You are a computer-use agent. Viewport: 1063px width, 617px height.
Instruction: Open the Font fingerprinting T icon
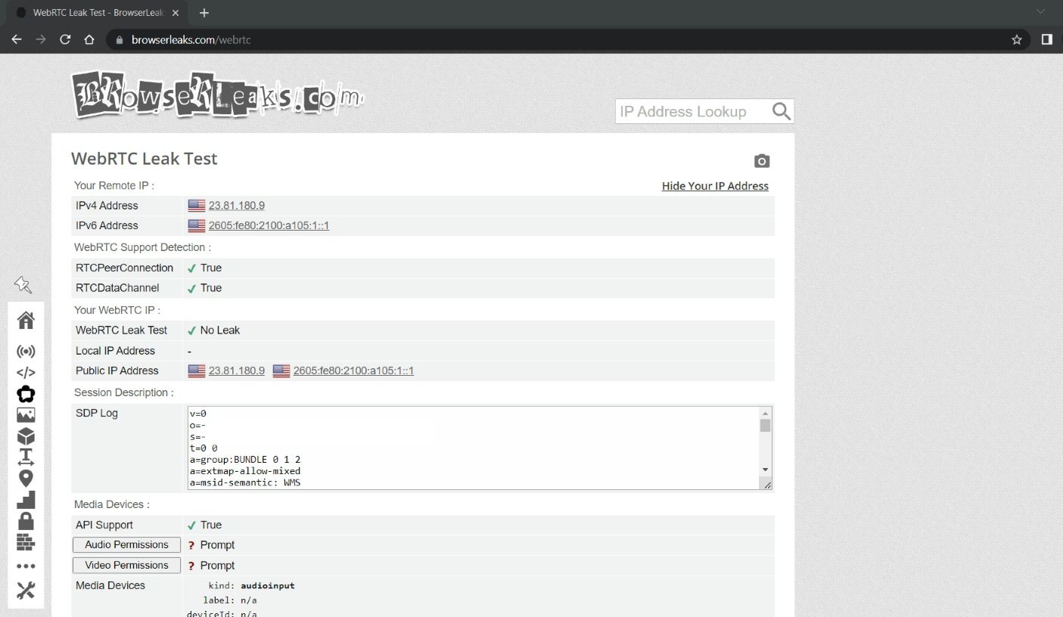[26, 457]
